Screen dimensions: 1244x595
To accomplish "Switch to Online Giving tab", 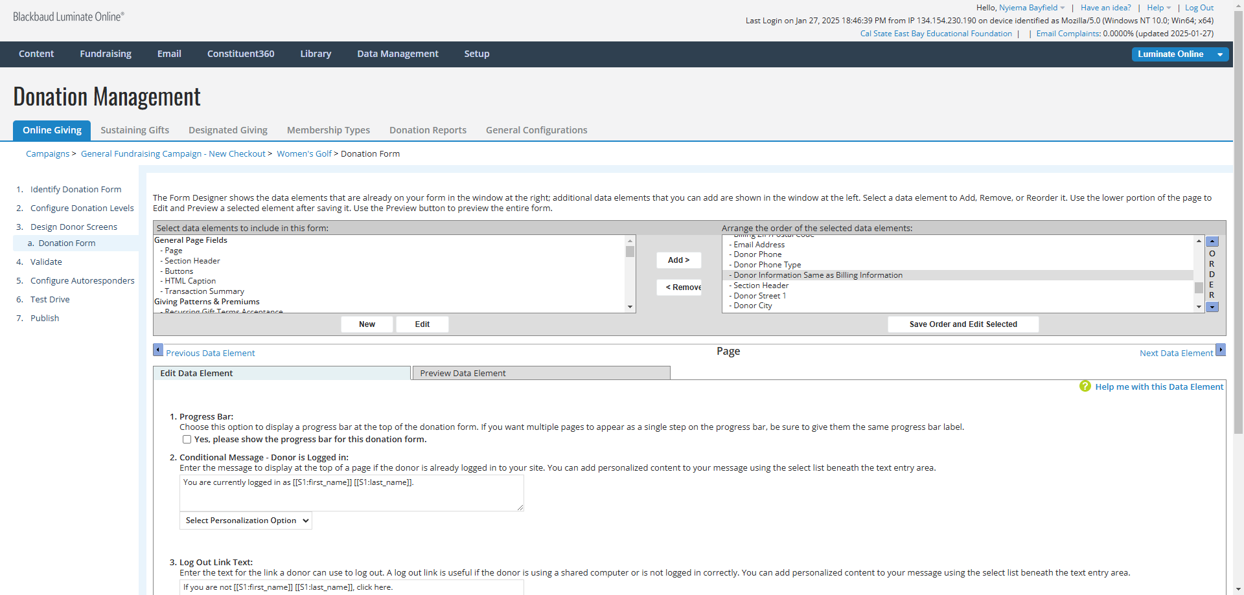I will [x=52, y=130].
